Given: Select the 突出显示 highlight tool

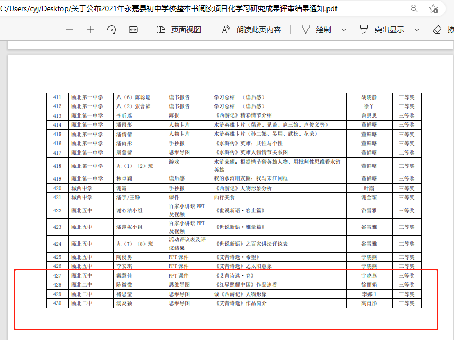Looking at the screenshot, I should pyautogui.click(x=382, y=30).
